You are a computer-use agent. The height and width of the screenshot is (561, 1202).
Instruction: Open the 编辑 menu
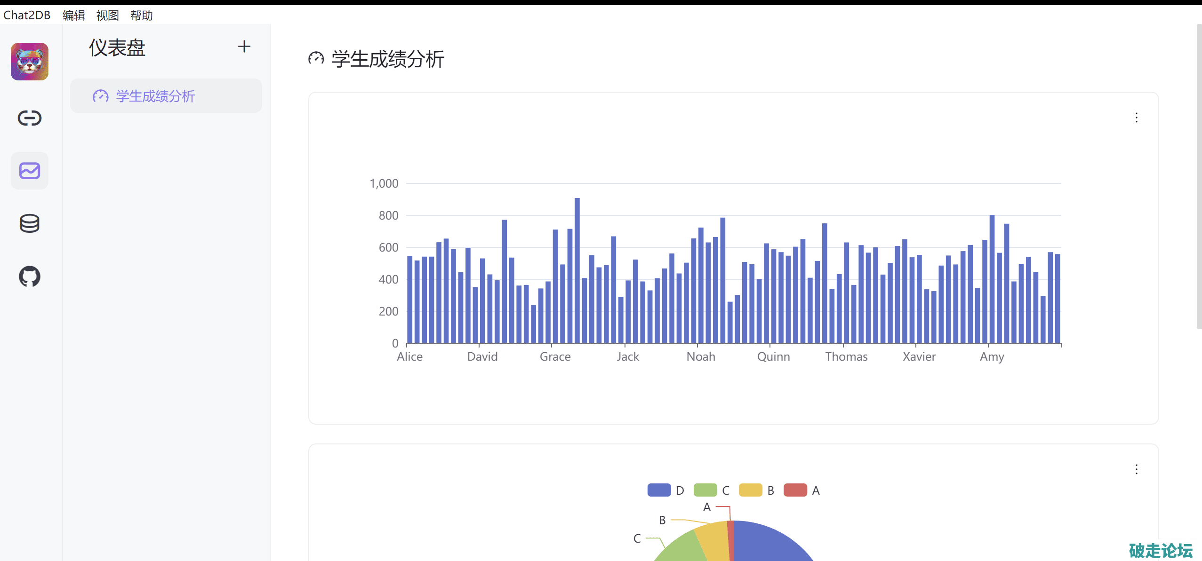pos(74,16)
